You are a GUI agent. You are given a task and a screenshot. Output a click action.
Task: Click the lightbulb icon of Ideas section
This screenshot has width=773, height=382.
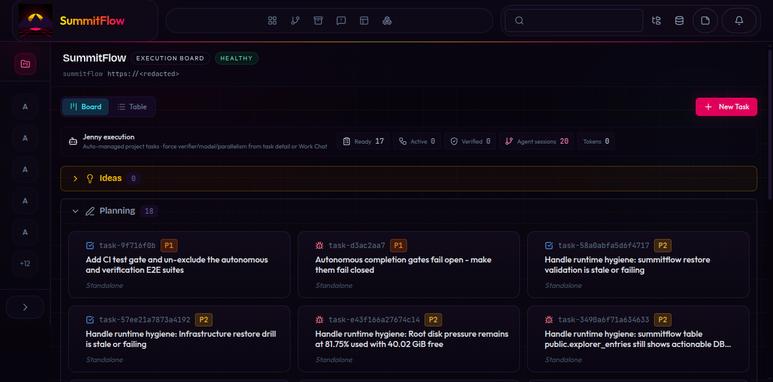(x=91, y=179)
